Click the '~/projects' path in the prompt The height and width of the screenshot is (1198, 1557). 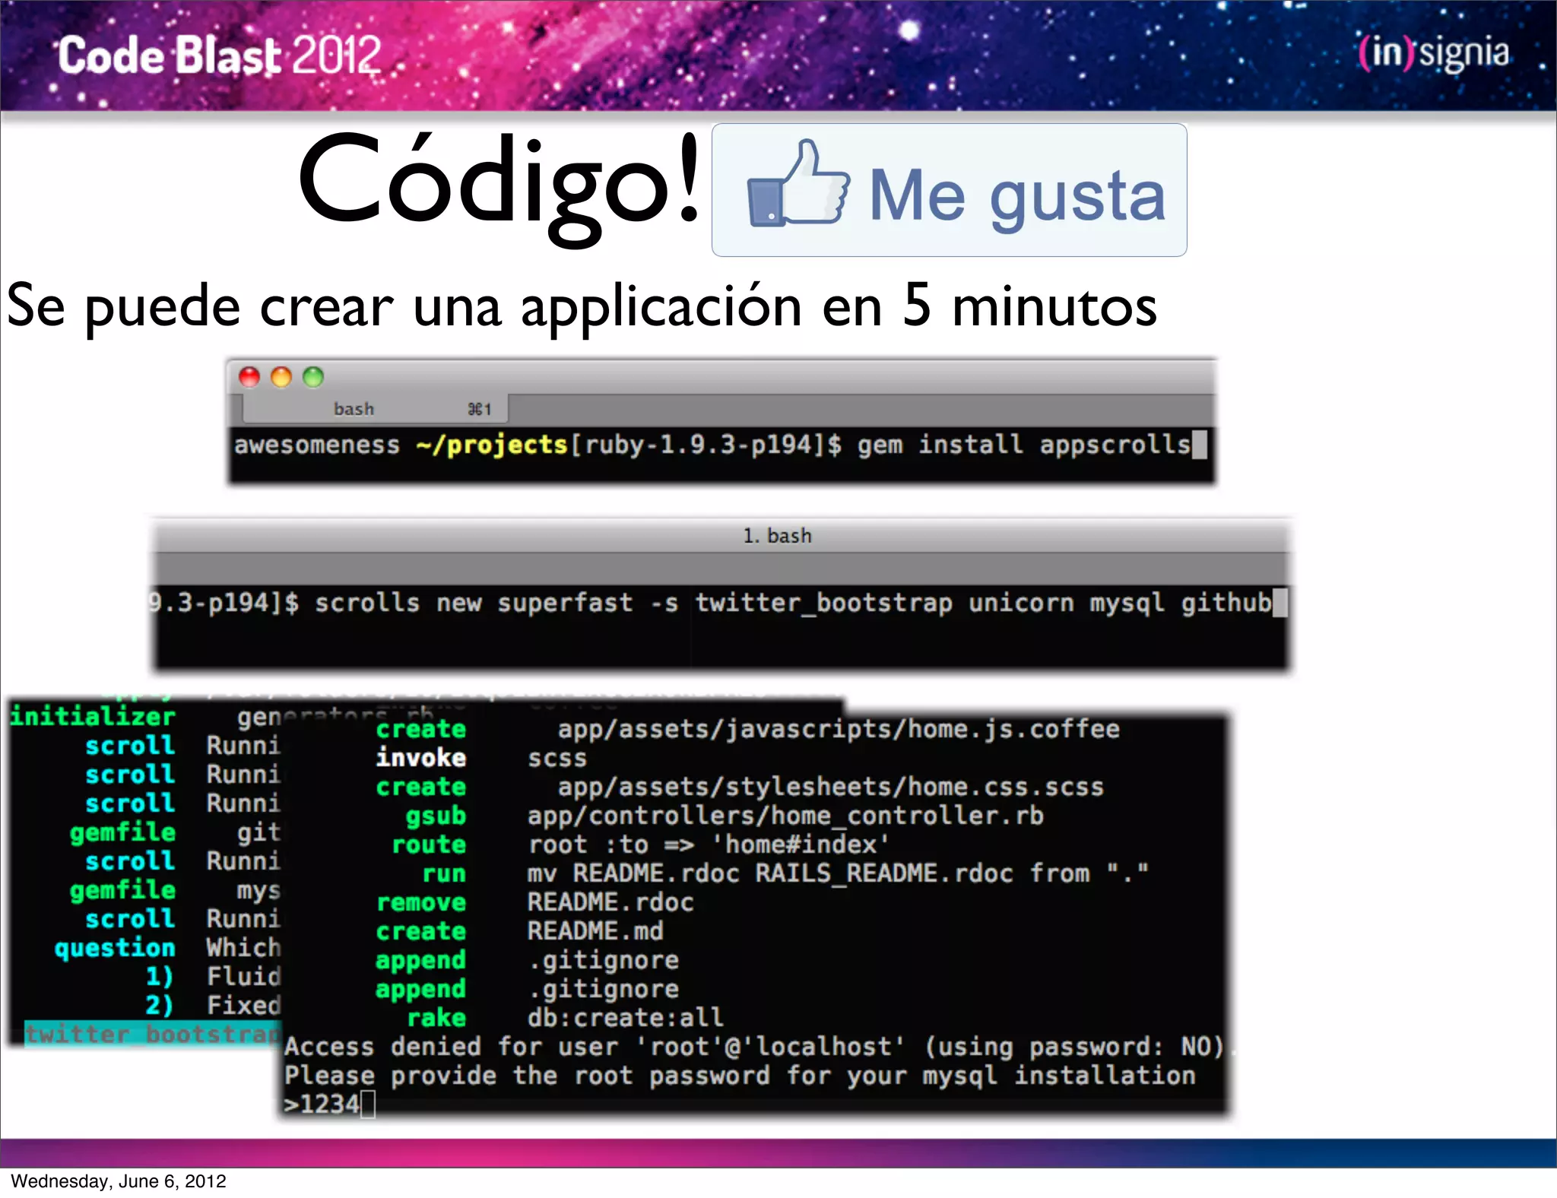pos(492,445)
